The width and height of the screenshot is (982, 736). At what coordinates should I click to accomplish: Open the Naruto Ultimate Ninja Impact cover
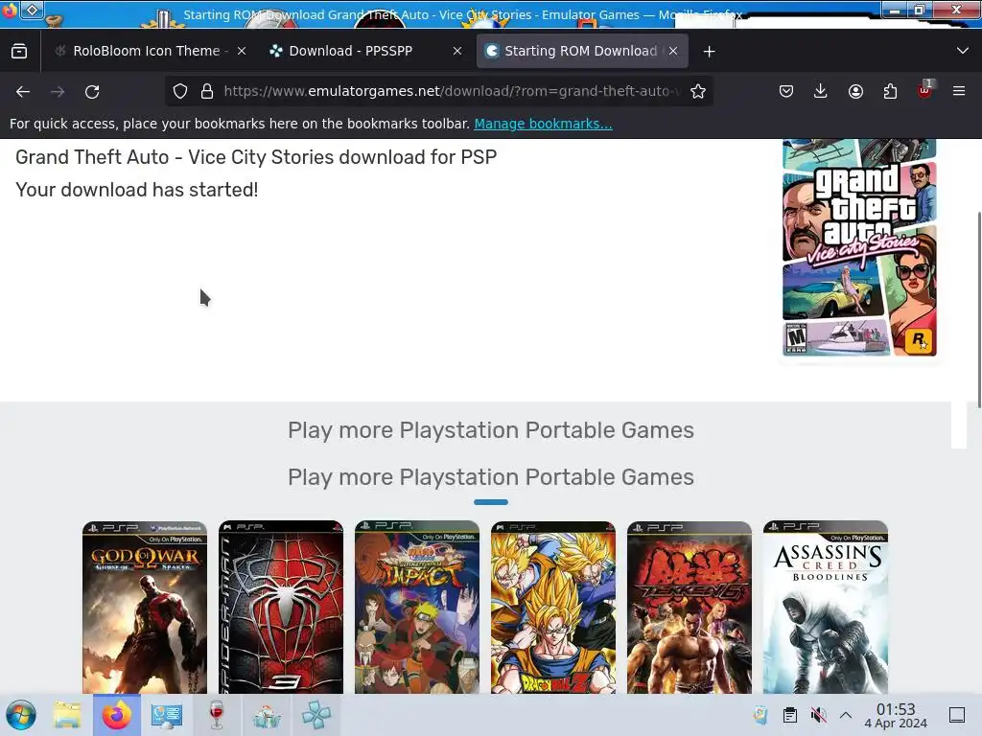tap(417, 607)
